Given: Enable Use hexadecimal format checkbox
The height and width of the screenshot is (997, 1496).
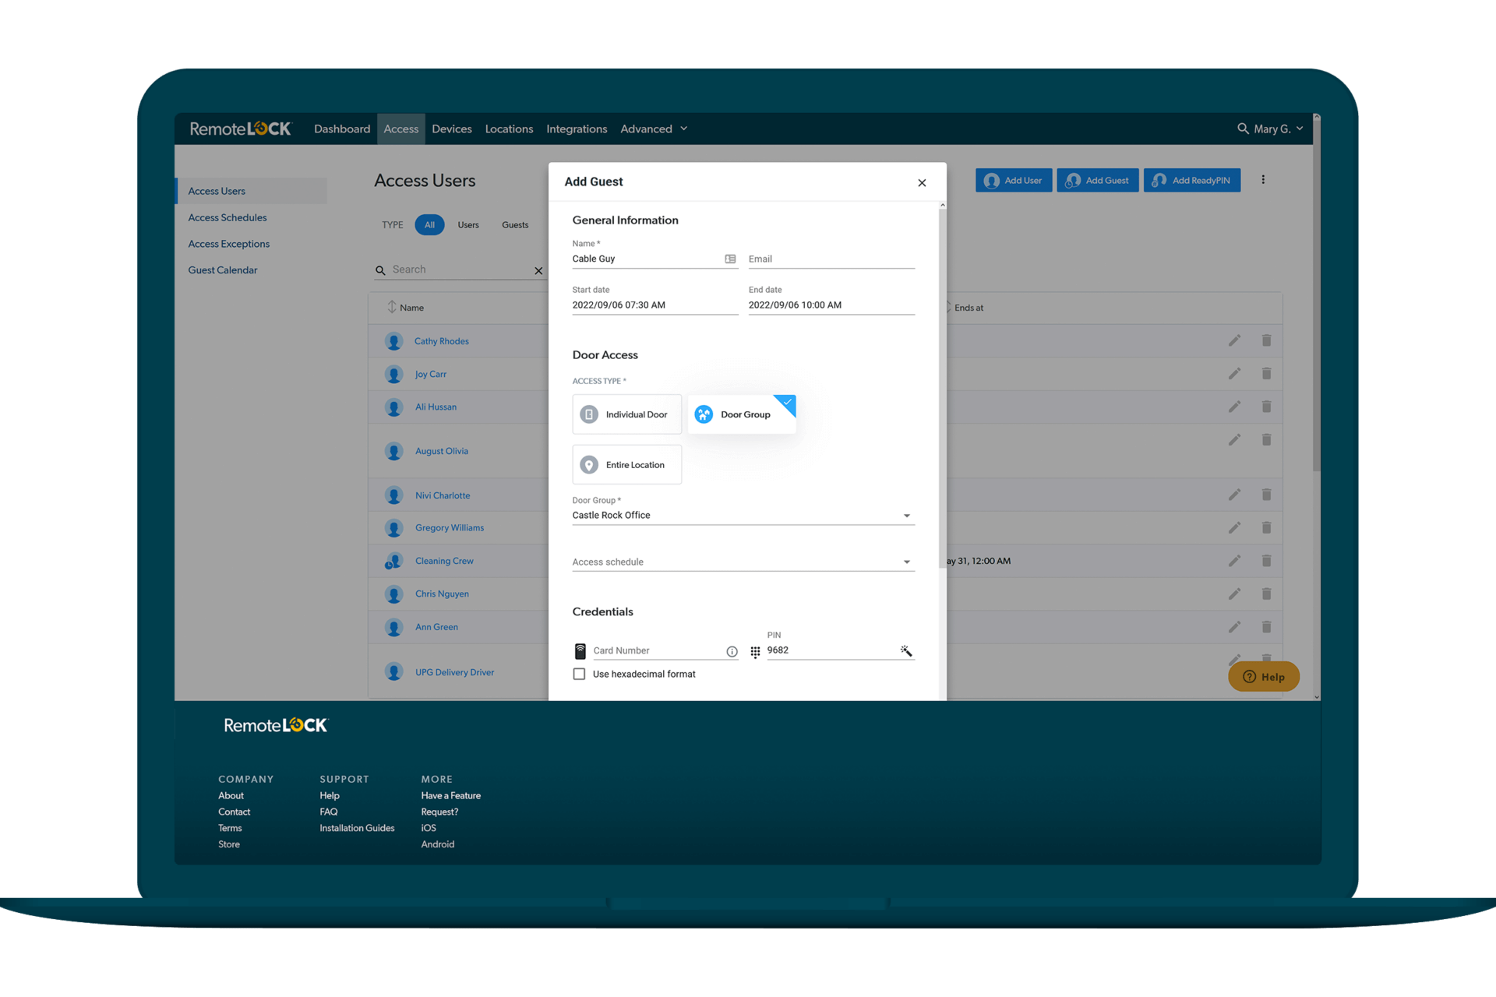Looking at the screenshot, I should (579, 674).
